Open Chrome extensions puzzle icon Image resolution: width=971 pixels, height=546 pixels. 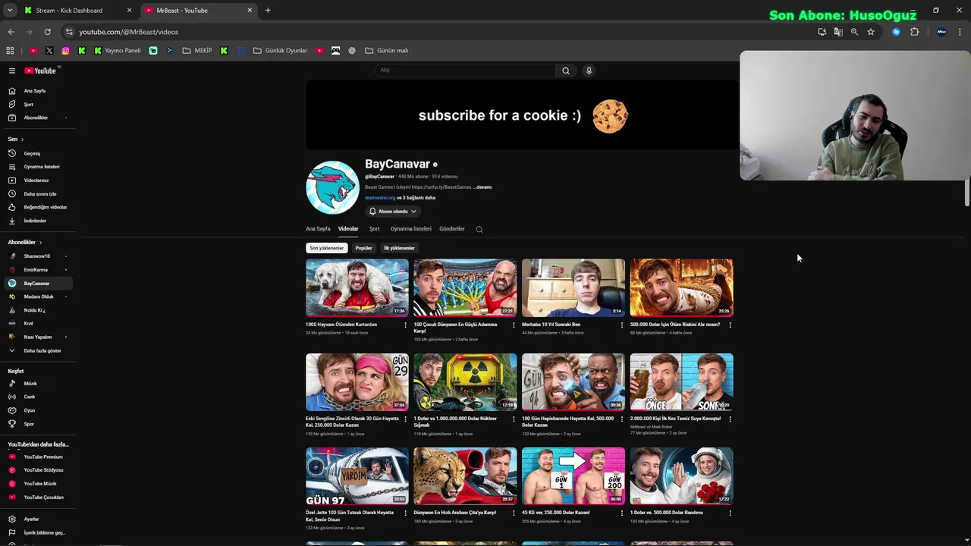[914, 32]
